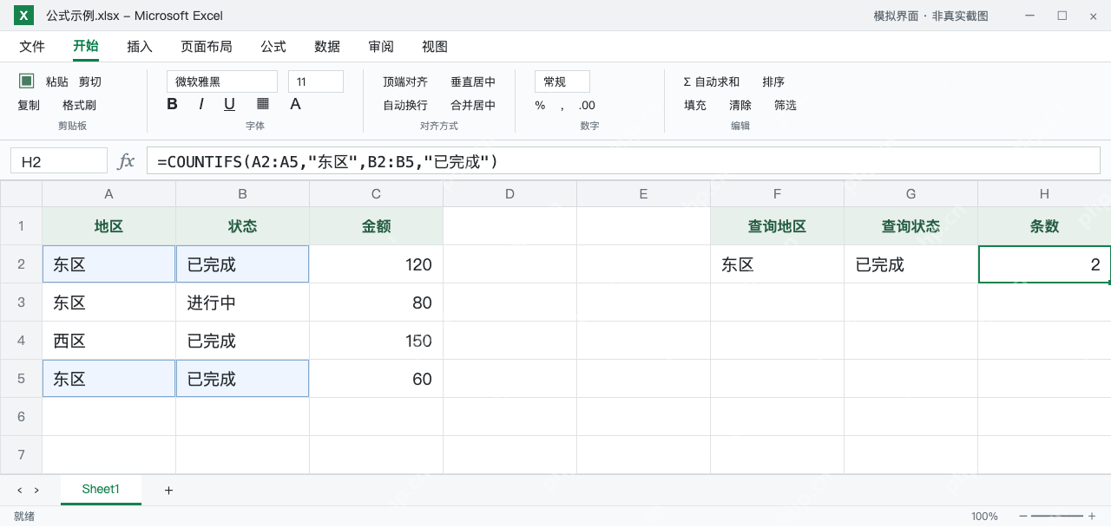Toggle italic formatting (I)
This screenshot has width=1111, height=527.
coord(201,104)
